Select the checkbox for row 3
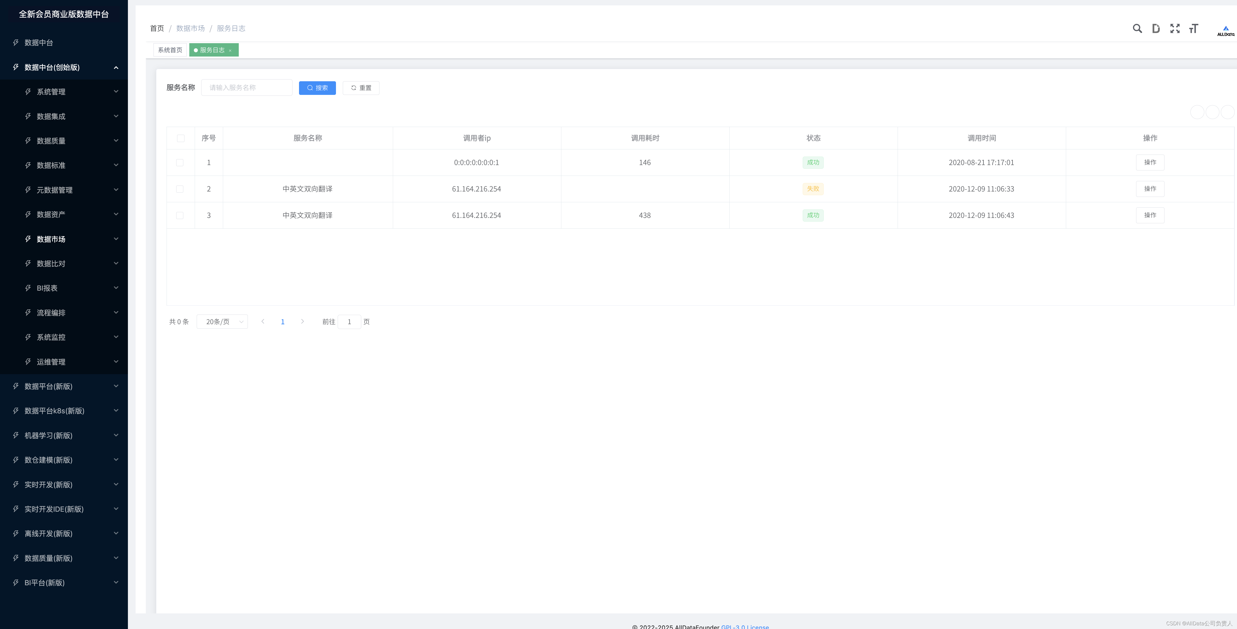1237x629 pixels. [x=180, y=216]
